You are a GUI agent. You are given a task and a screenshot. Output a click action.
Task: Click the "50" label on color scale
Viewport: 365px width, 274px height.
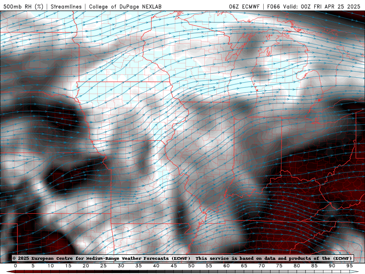[x=191, y=266]
